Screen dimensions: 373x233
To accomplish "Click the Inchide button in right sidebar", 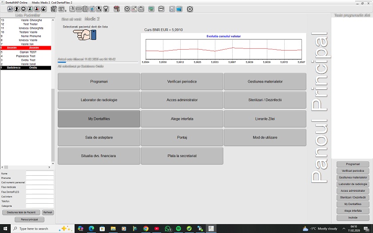I will pyautogui.click(x=353, y=218).
